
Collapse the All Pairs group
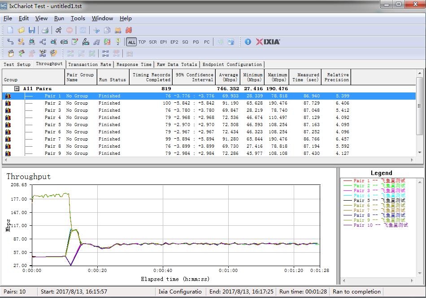[17, 89]
